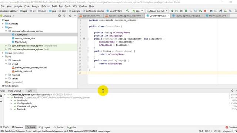Click the Scroll from Source target icon
The image size is (237, 133).
59,16
